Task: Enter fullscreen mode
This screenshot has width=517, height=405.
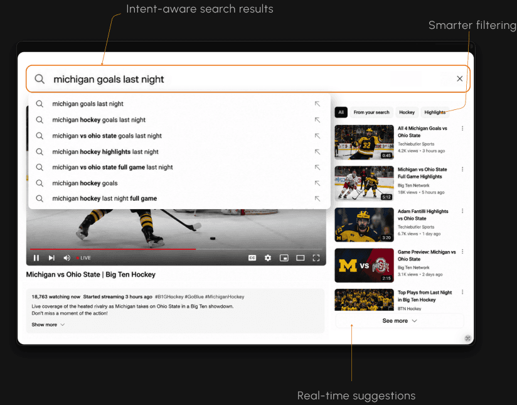Action: point(316,258)
